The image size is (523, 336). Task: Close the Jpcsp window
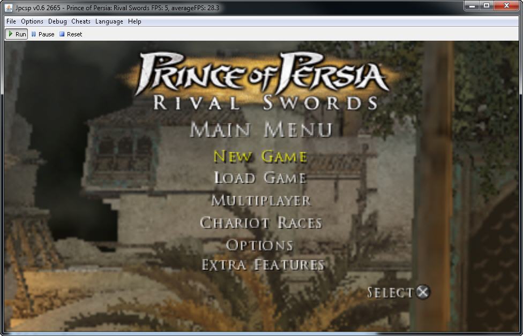pyautogui.click(x=506, y=6)
